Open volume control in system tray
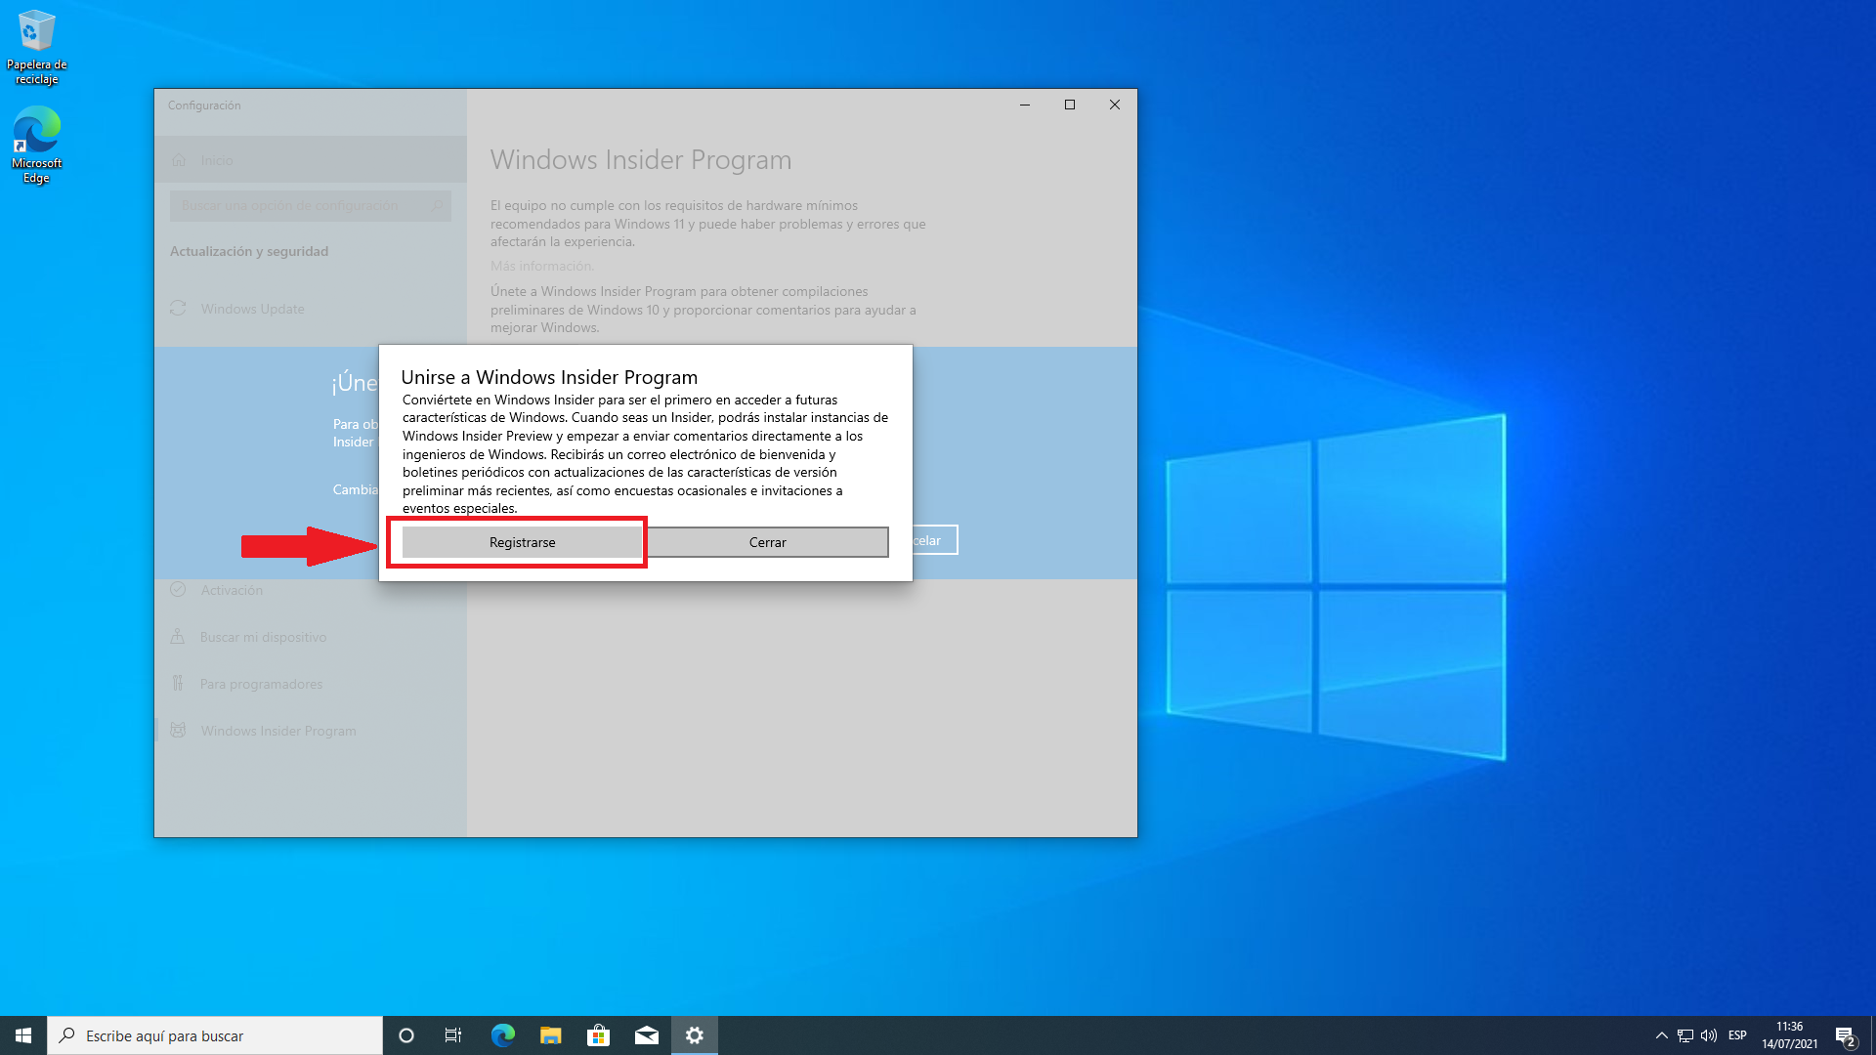The height and width of the screenshot is (1055, 1876). tap(1709, 1035)
